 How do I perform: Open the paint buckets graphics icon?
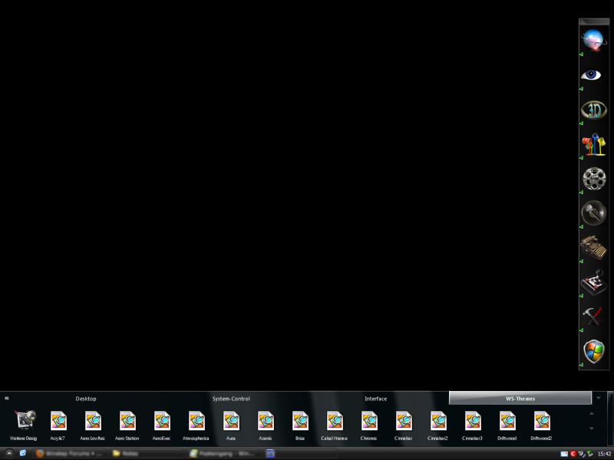pos(593,145)
